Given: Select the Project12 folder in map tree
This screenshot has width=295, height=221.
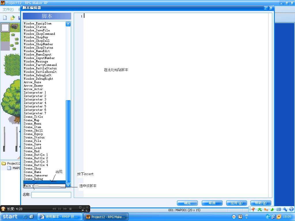Looking at the screenshot, I should [11, 163].
